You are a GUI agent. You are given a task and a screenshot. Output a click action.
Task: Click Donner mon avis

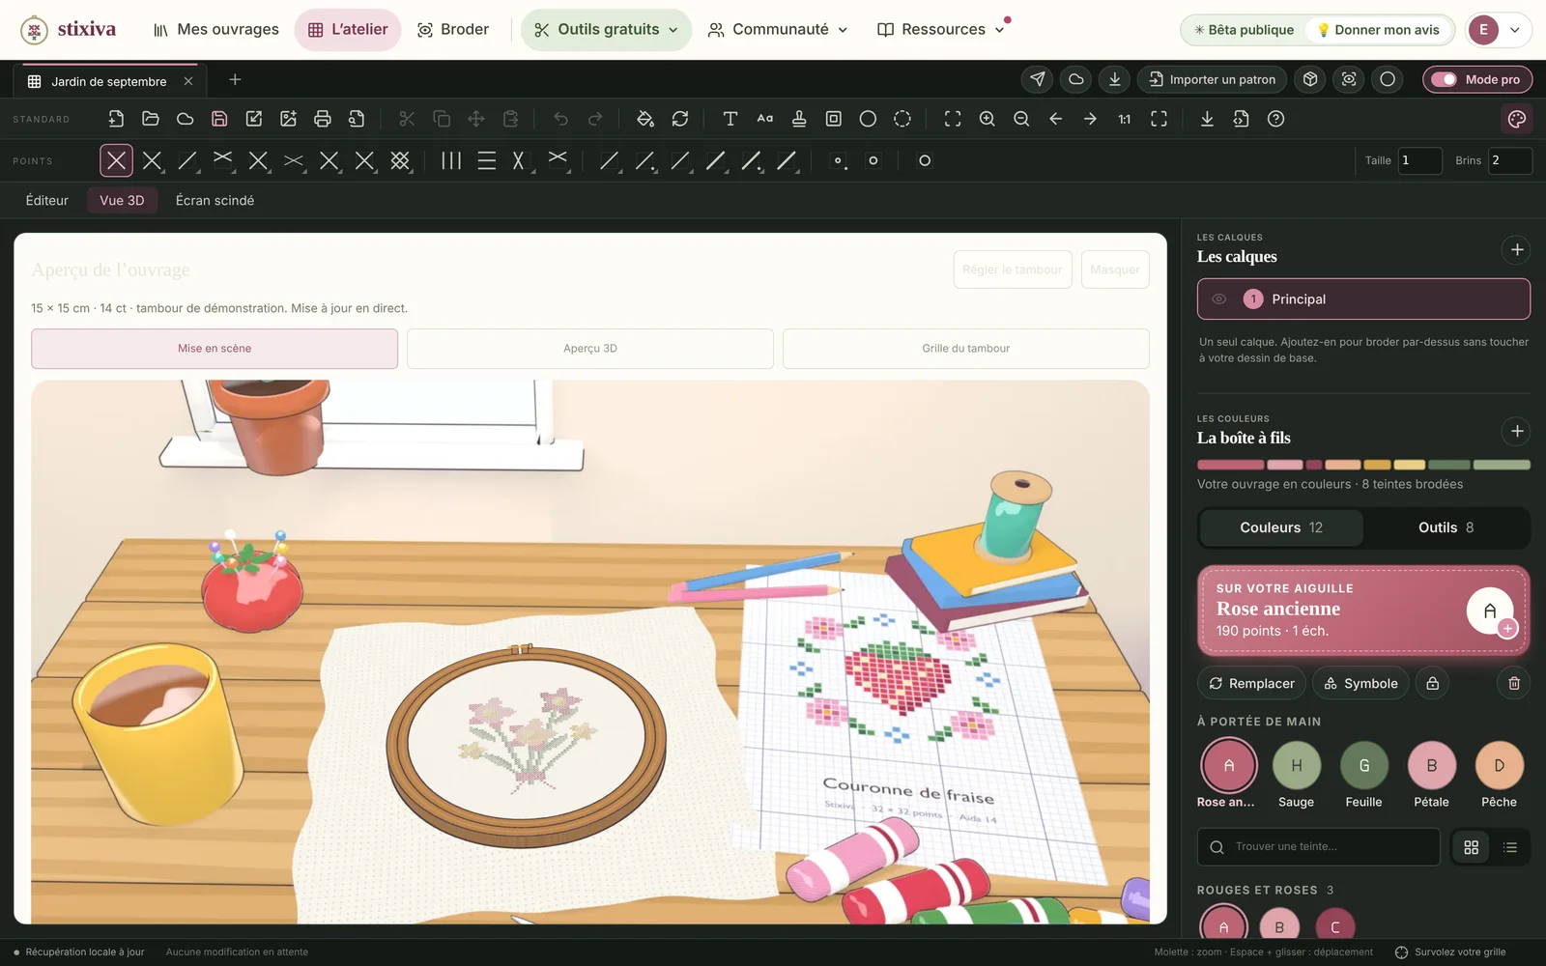click(x=1378, y=30)
